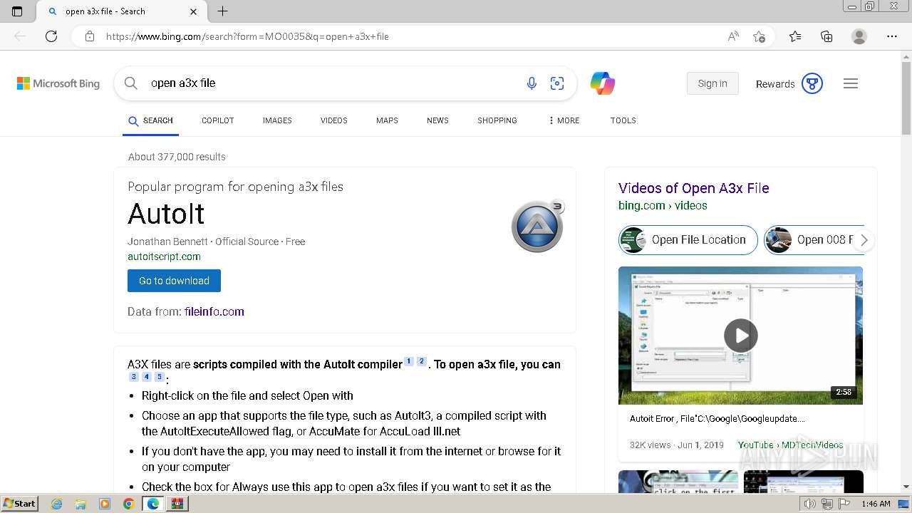The width and height of the screenshot is (912, 513).
Task: Open visual search camera icon
Action: pos(557,83)
